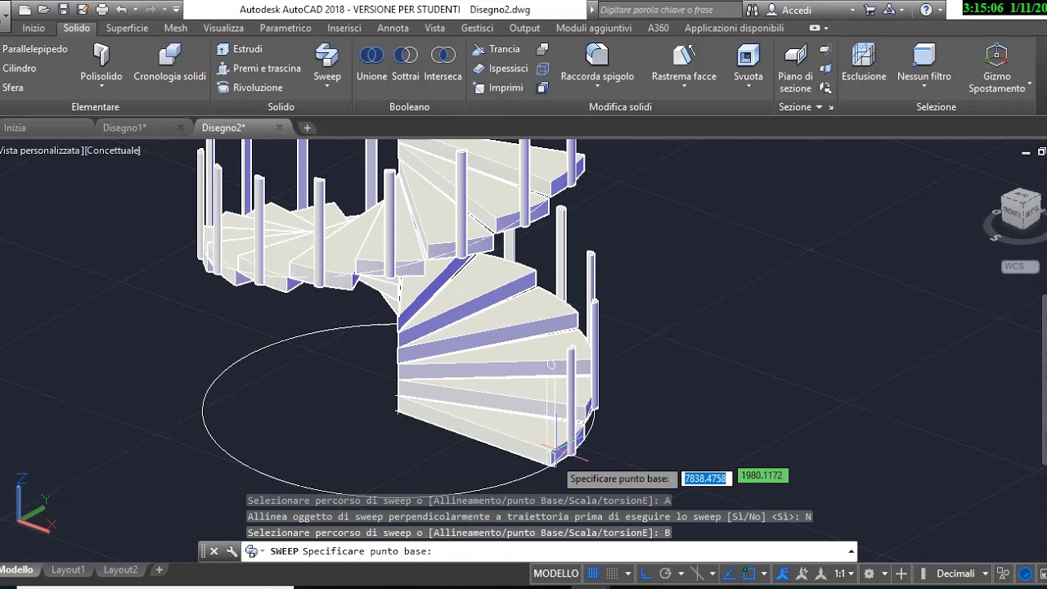Switch to the Mesh ribbon tab
Screen dimensions: 1047x589
(176, 28)
